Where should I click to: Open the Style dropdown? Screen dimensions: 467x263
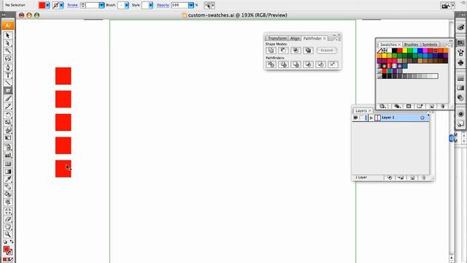point(151,5)
